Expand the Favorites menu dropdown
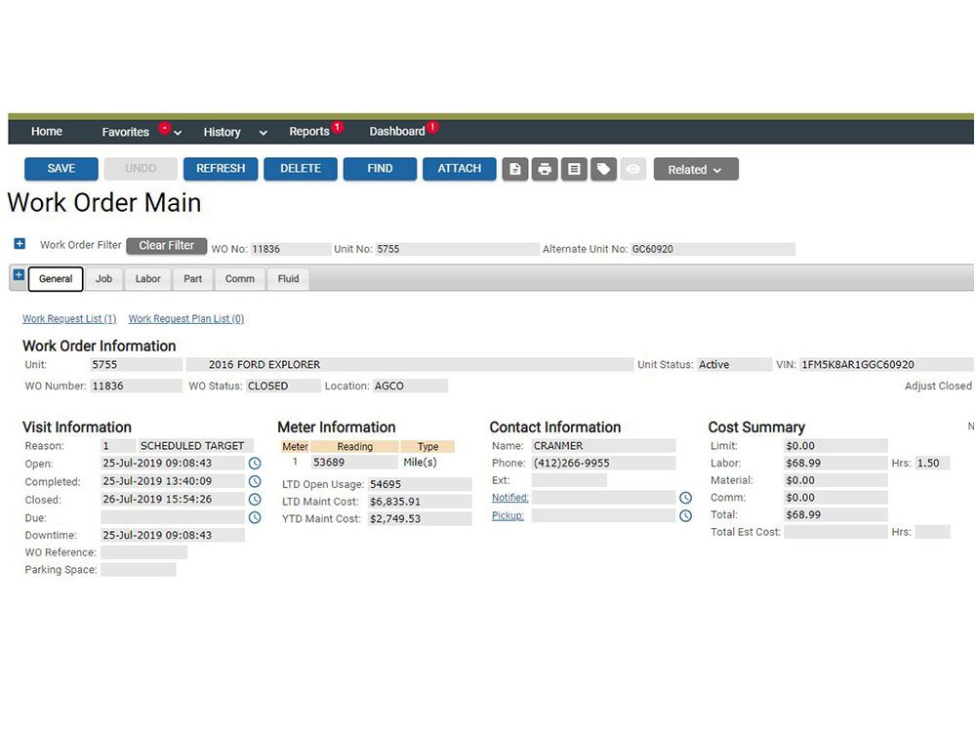Screen dimensions: 976x732 178,133
